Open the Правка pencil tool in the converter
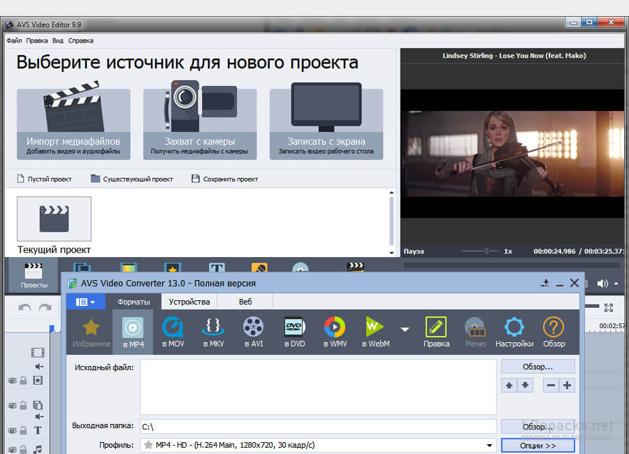 coord(436,332)
